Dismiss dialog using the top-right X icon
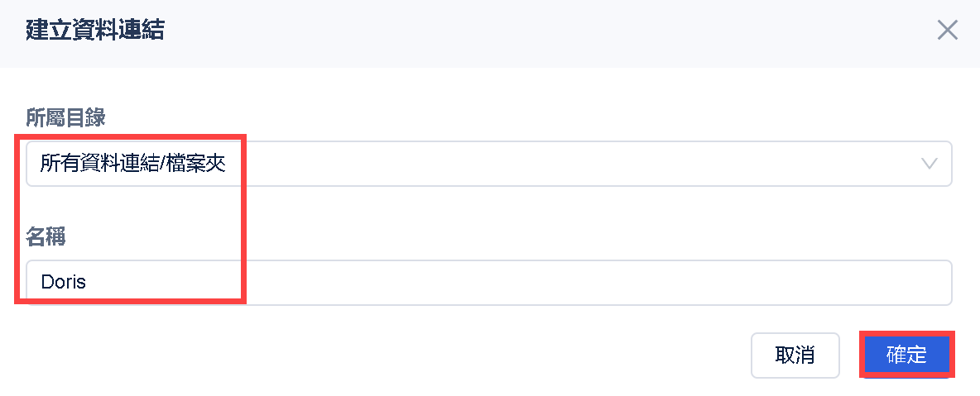 tap(947, 31)
